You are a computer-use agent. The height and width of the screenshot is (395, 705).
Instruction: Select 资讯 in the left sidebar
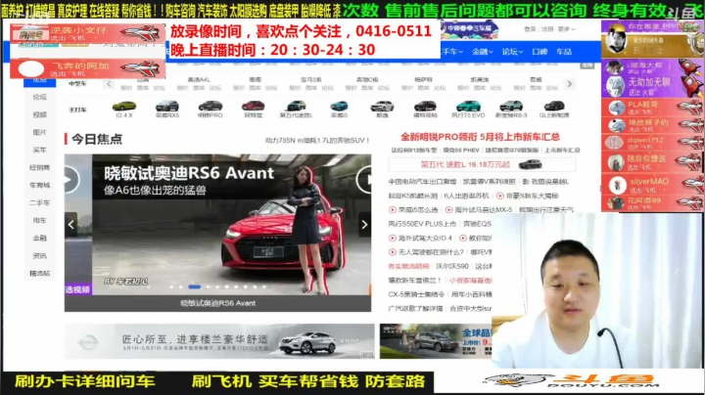click(39, 255)
